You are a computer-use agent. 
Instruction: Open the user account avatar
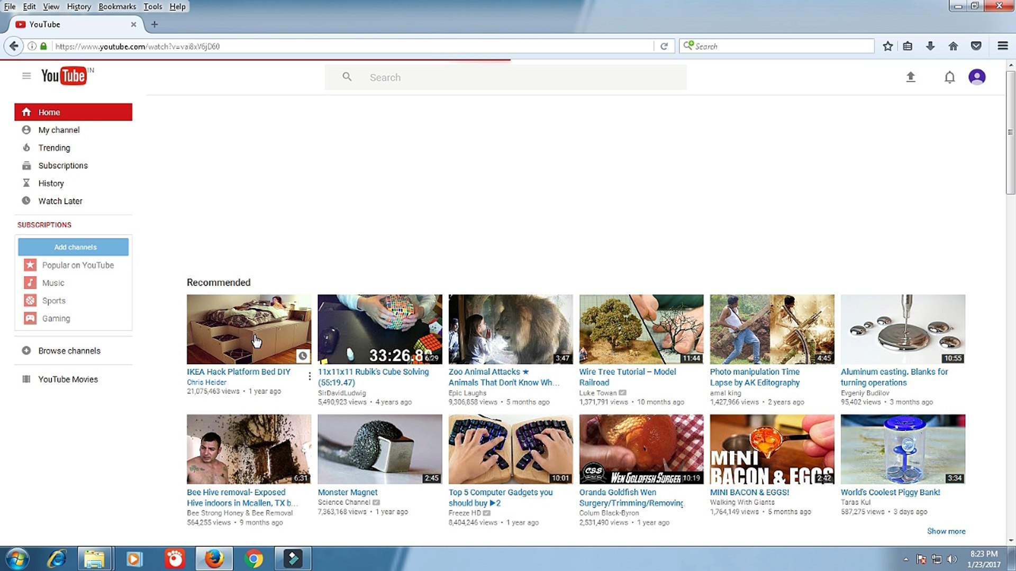coord(976,77)
